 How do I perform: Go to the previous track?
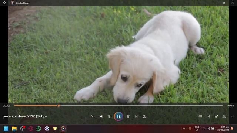click(101, 116)
